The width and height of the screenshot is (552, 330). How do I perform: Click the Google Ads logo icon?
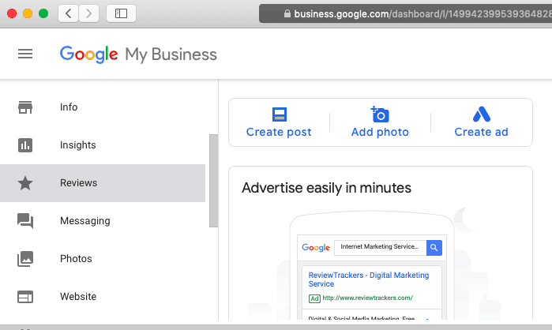coord(481,114)
